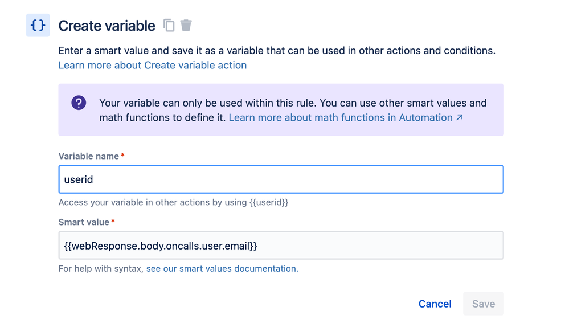Viewport: 569px width, 323px height.
Task: Click the curly braces Create variable icon
Action: click(38, 26)
